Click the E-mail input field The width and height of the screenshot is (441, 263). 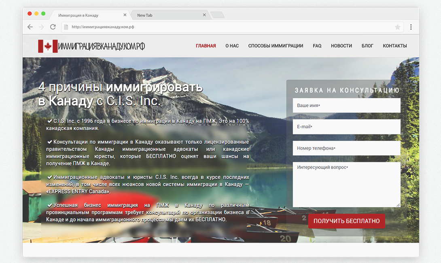pyautogui.click(x=346, y=127)
